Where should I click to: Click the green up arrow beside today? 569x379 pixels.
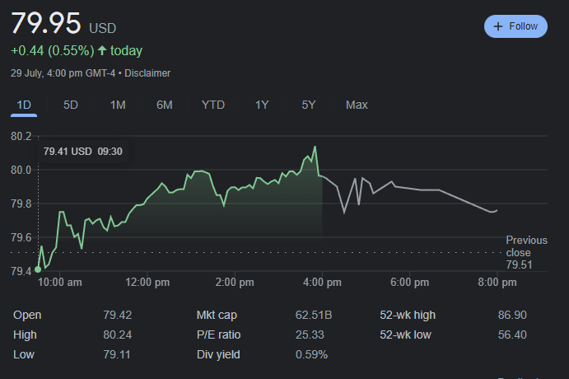(x=102, y=51)
